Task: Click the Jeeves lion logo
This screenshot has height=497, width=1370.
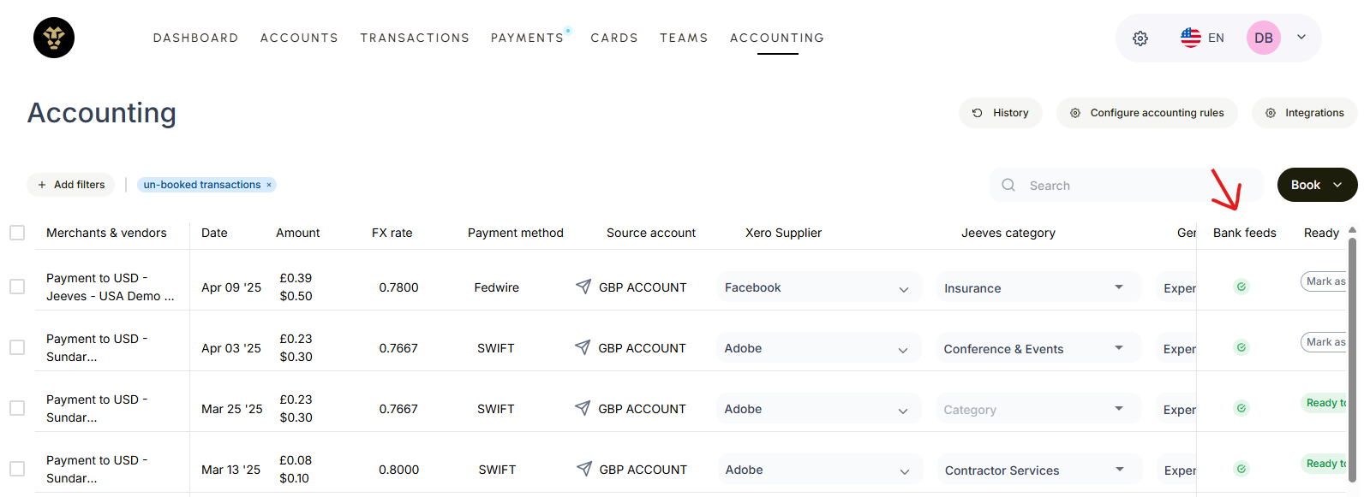Action: pyautogui.click(x=54, y=38)
